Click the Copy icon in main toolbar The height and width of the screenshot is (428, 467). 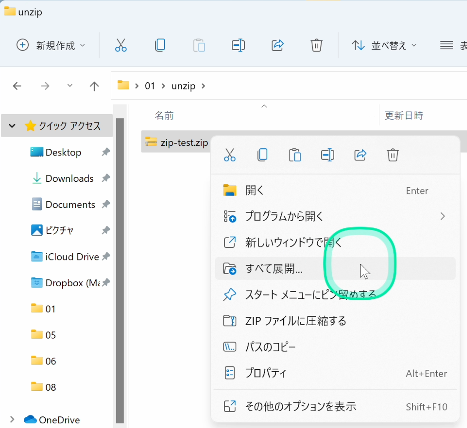[x=160, y=45]
